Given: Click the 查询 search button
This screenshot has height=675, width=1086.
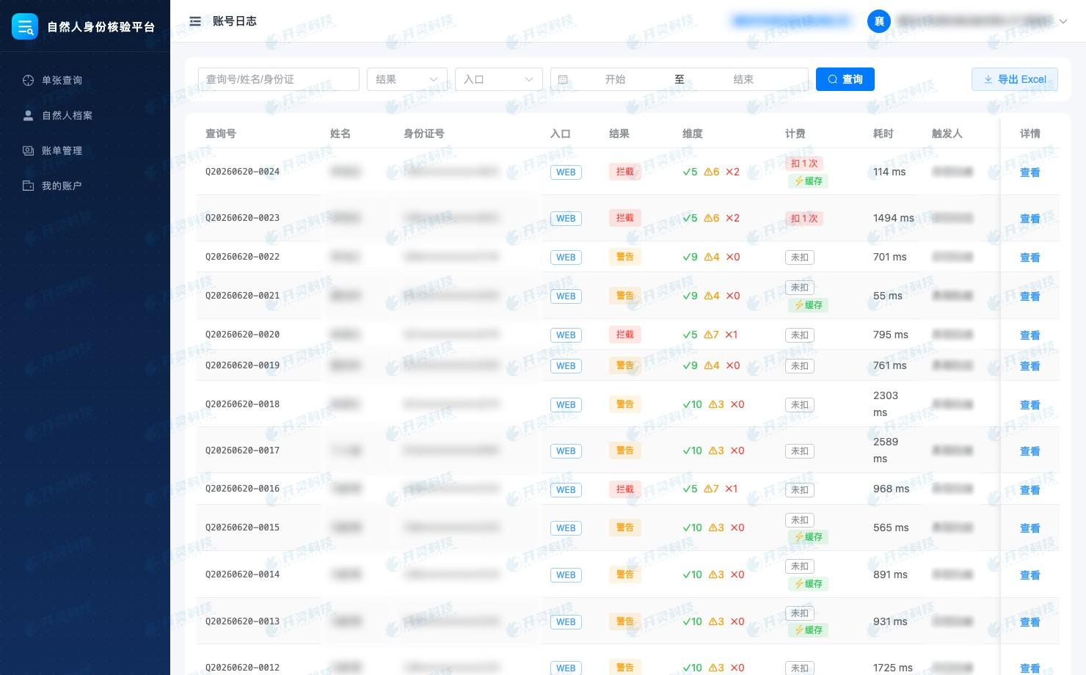Looking at the screenshot, I should 845,79.
